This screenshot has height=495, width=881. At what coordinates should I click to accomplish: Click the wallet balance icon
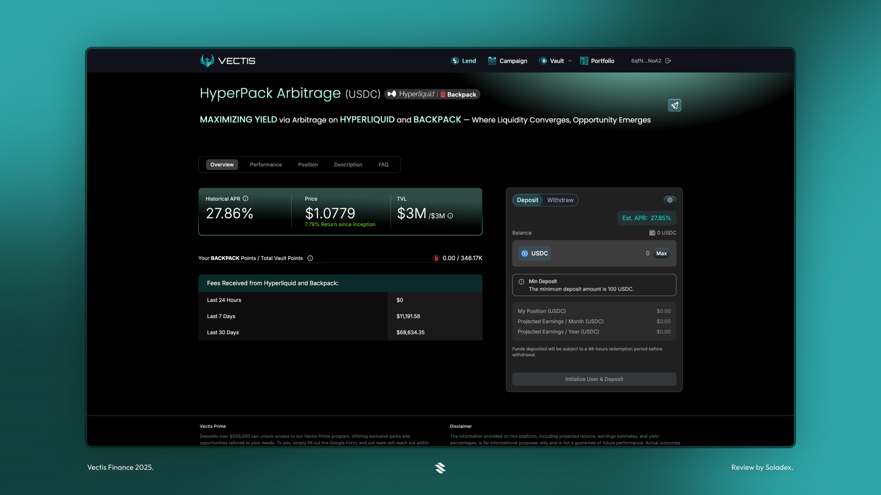click(652, 233)
